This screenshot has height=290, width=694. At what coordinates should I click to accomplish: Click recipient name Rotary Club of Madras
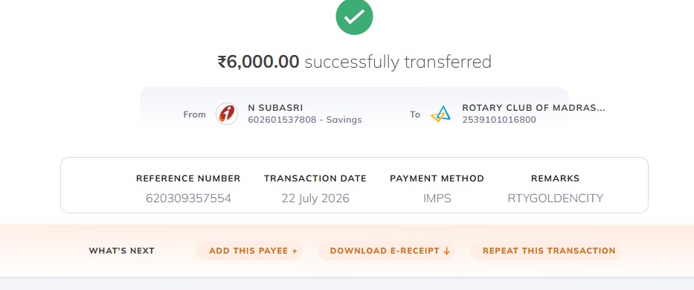(x=533, y=108)
